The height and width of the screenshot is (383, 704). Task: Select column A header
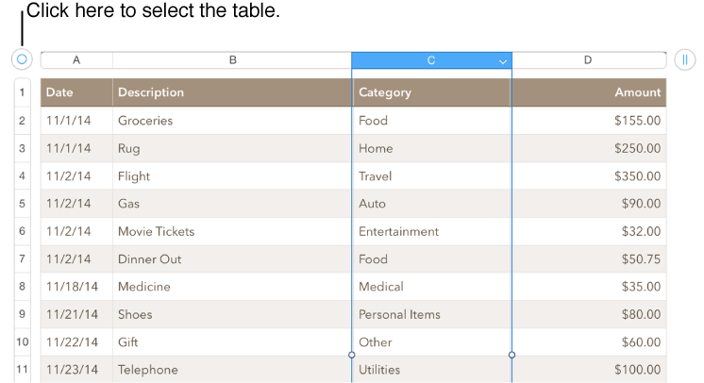76,60
